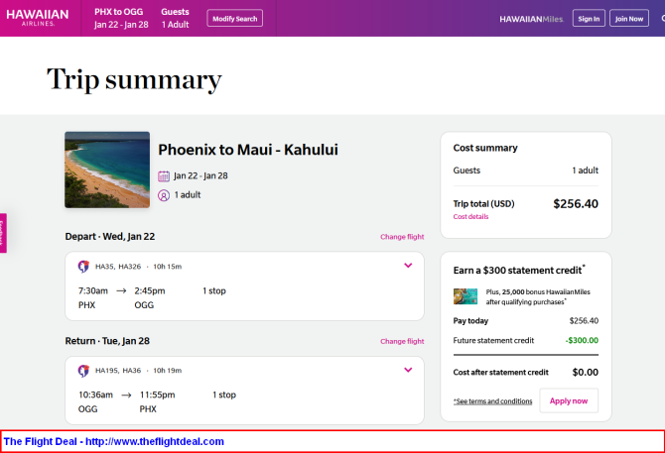Click the airline logo icon on return flight

(83, 371)
